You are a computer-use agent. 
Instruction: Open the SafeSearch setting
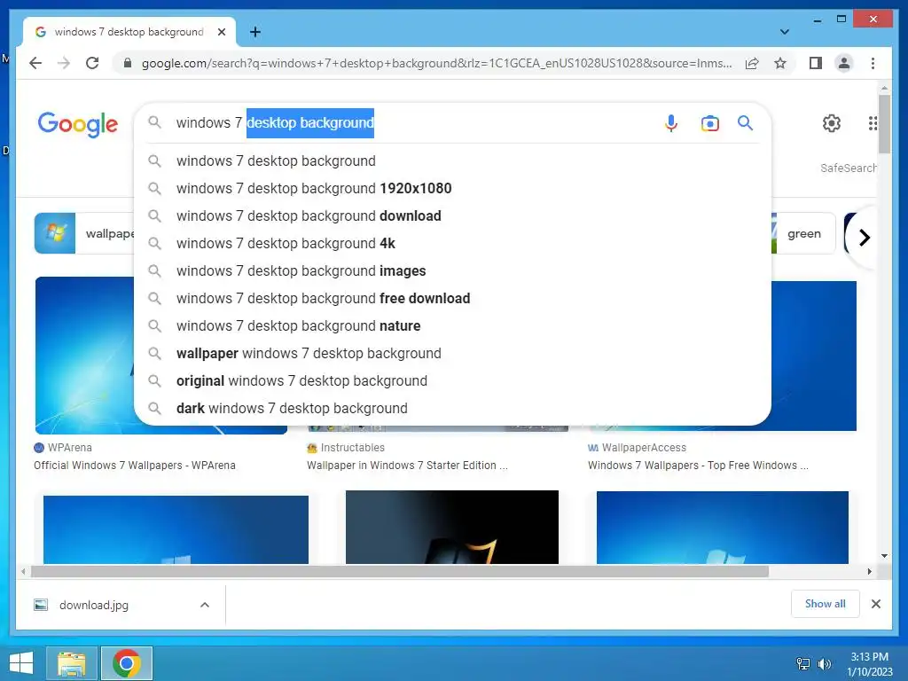848,168
